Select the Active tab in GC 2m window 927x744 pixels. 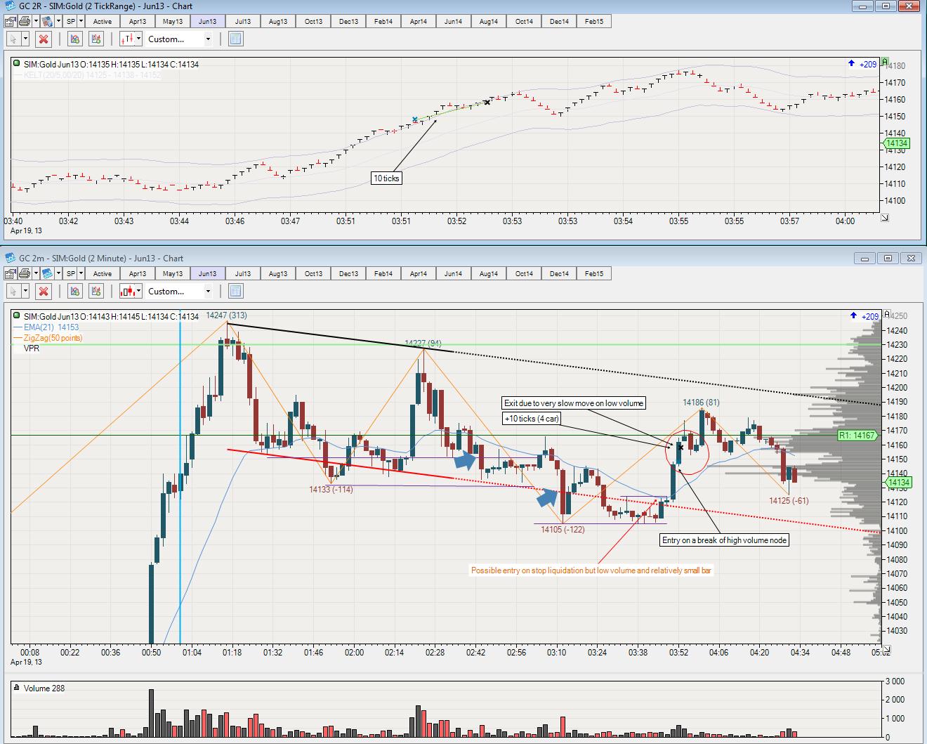103,273
